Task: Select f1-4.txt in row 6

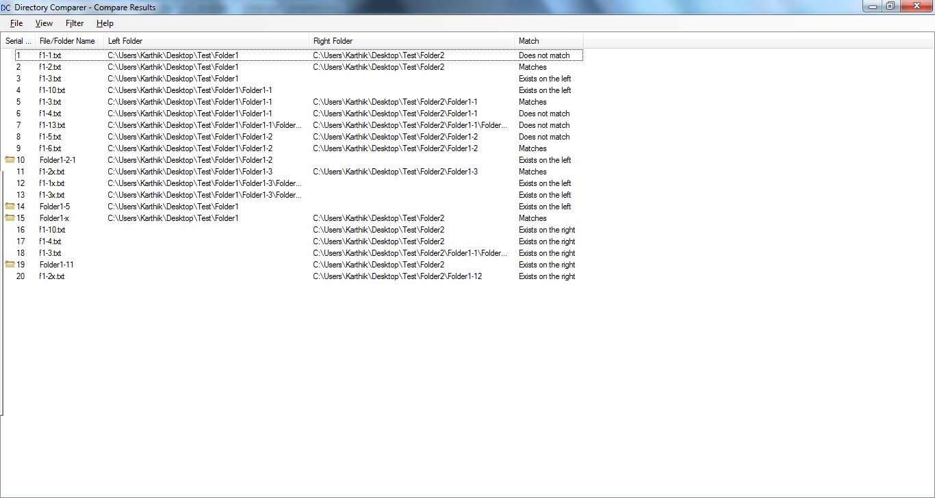Action: (50, 114)
